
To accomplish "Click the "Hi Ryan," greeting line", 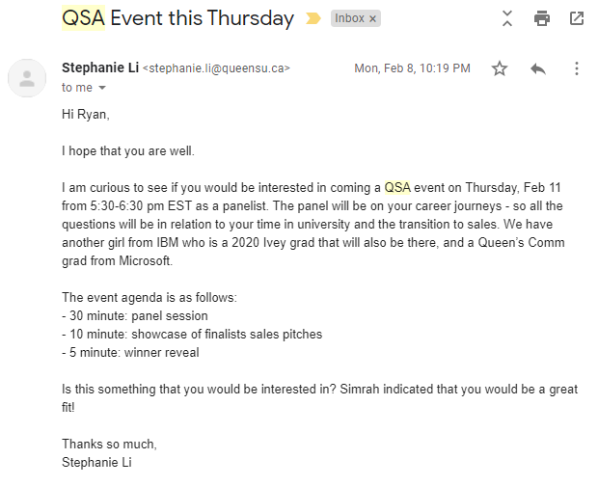I will tap(86, 115).
